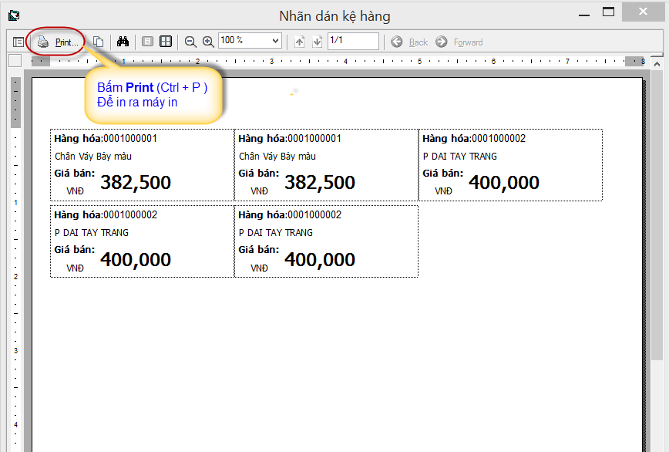
Task: Open the 100% zoom dropdown
Action: point(275,41)
